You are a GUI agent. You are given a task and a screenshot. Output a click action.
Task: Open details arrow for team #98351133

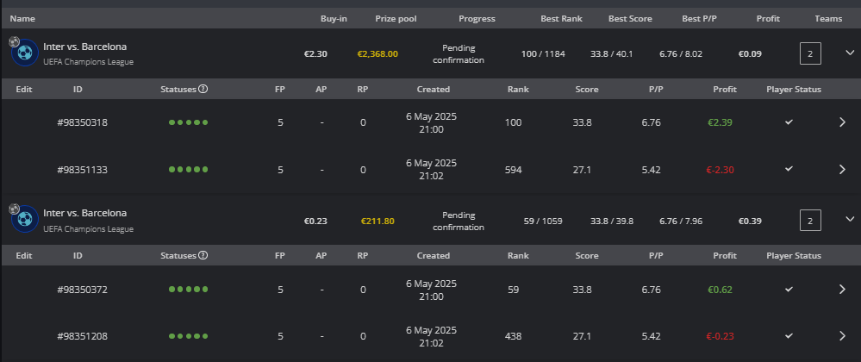(x=842, y=170)
